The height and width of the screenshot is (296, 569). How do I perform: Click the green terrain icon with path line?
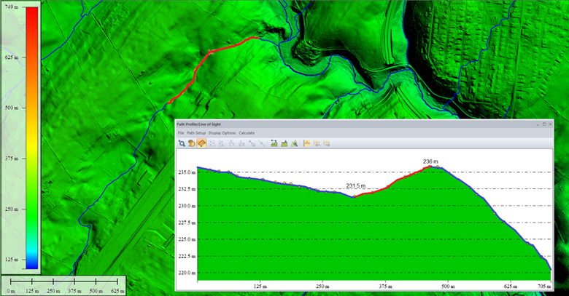pos(274,143)
